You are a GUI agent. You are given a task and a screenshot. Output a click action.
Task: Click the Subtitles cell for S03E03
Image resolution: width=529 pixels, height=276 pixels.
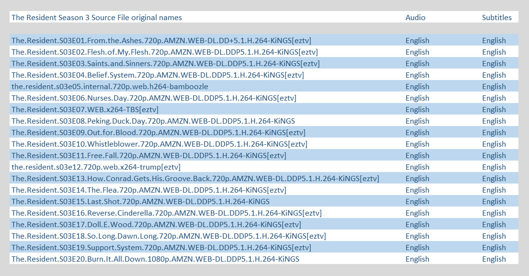click(x=494, y=64)
